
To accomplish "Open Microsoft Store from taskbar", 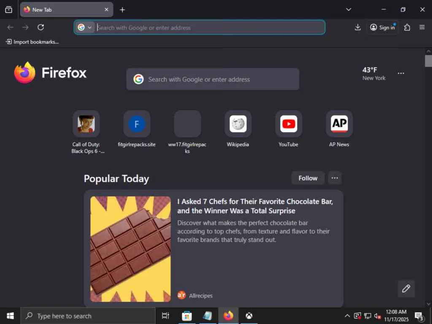I will point(187,316).
